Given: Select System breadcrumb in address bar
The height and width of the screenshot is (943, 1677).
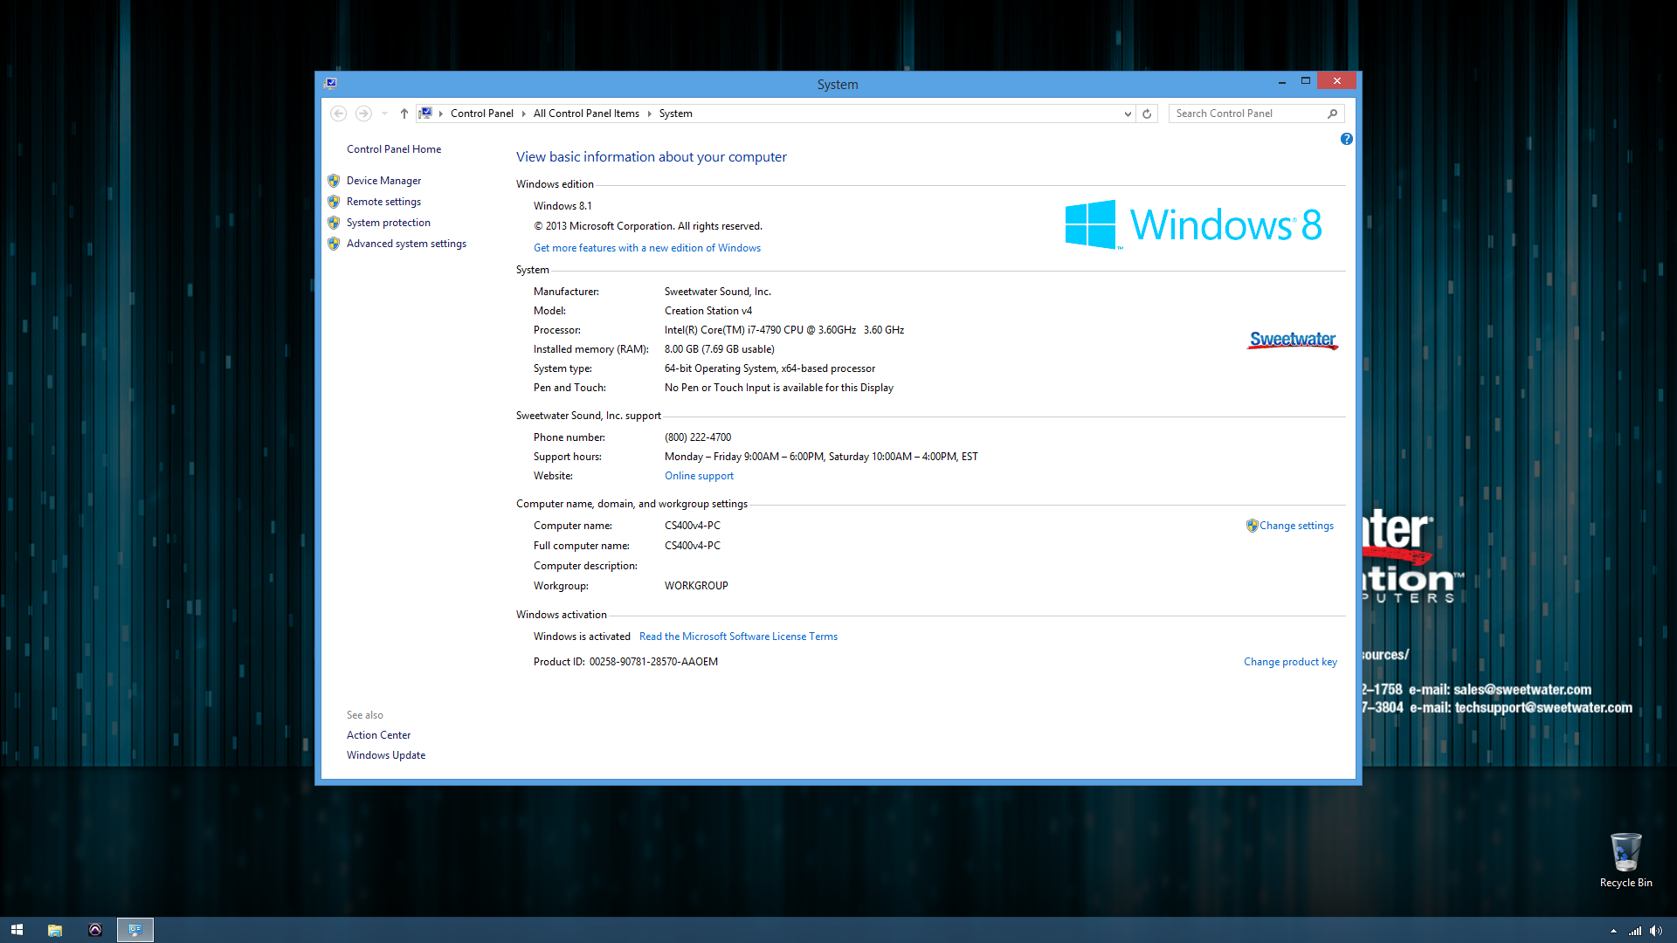Looking at the screenshot, I should tap(675, 114).
